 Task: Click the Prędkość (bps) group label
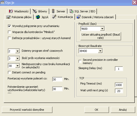[x=88, y=24]
